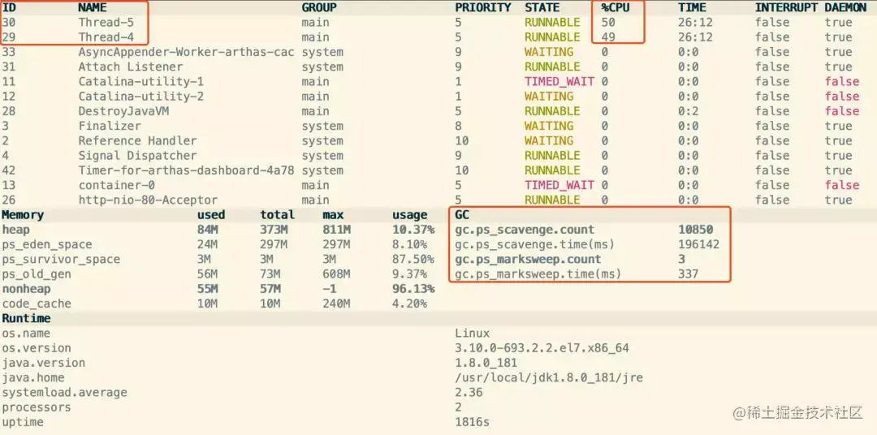Screen dimensions: 877x435
Task: Click the AsyncAppender-Worker-arthas-cac thread name
Action: pyautogui.click(x=186, y=52)
